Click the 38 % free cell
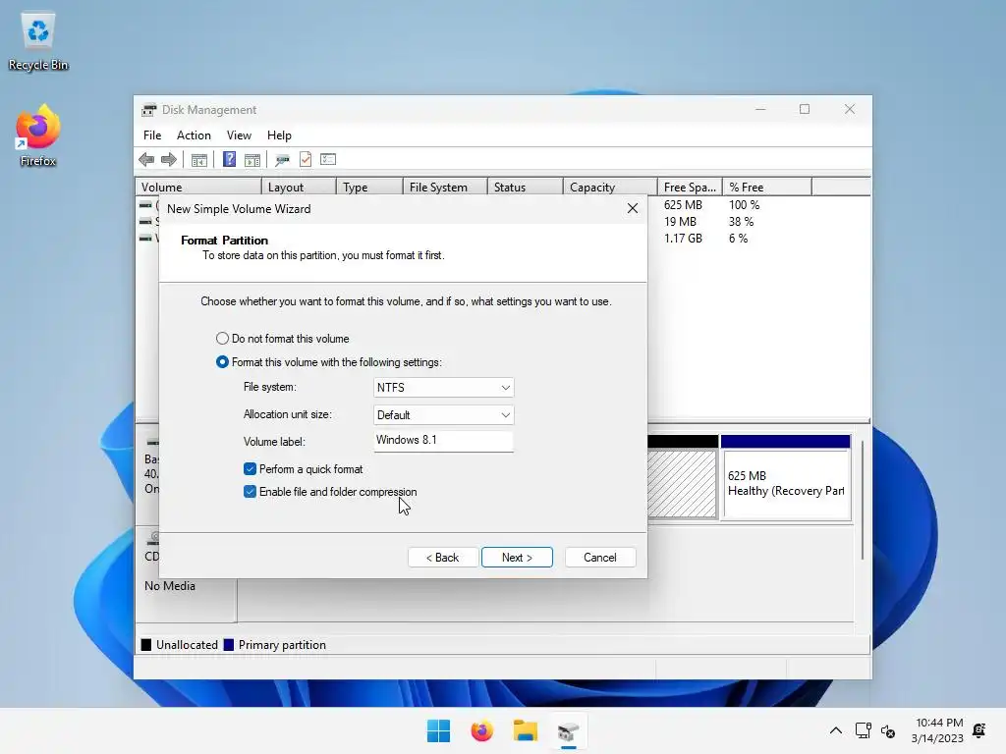 741,222
